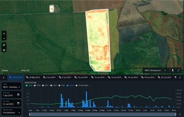The image size is (184, 117).
Task: Open calendar picker for End date
Action: coord(18,103)
